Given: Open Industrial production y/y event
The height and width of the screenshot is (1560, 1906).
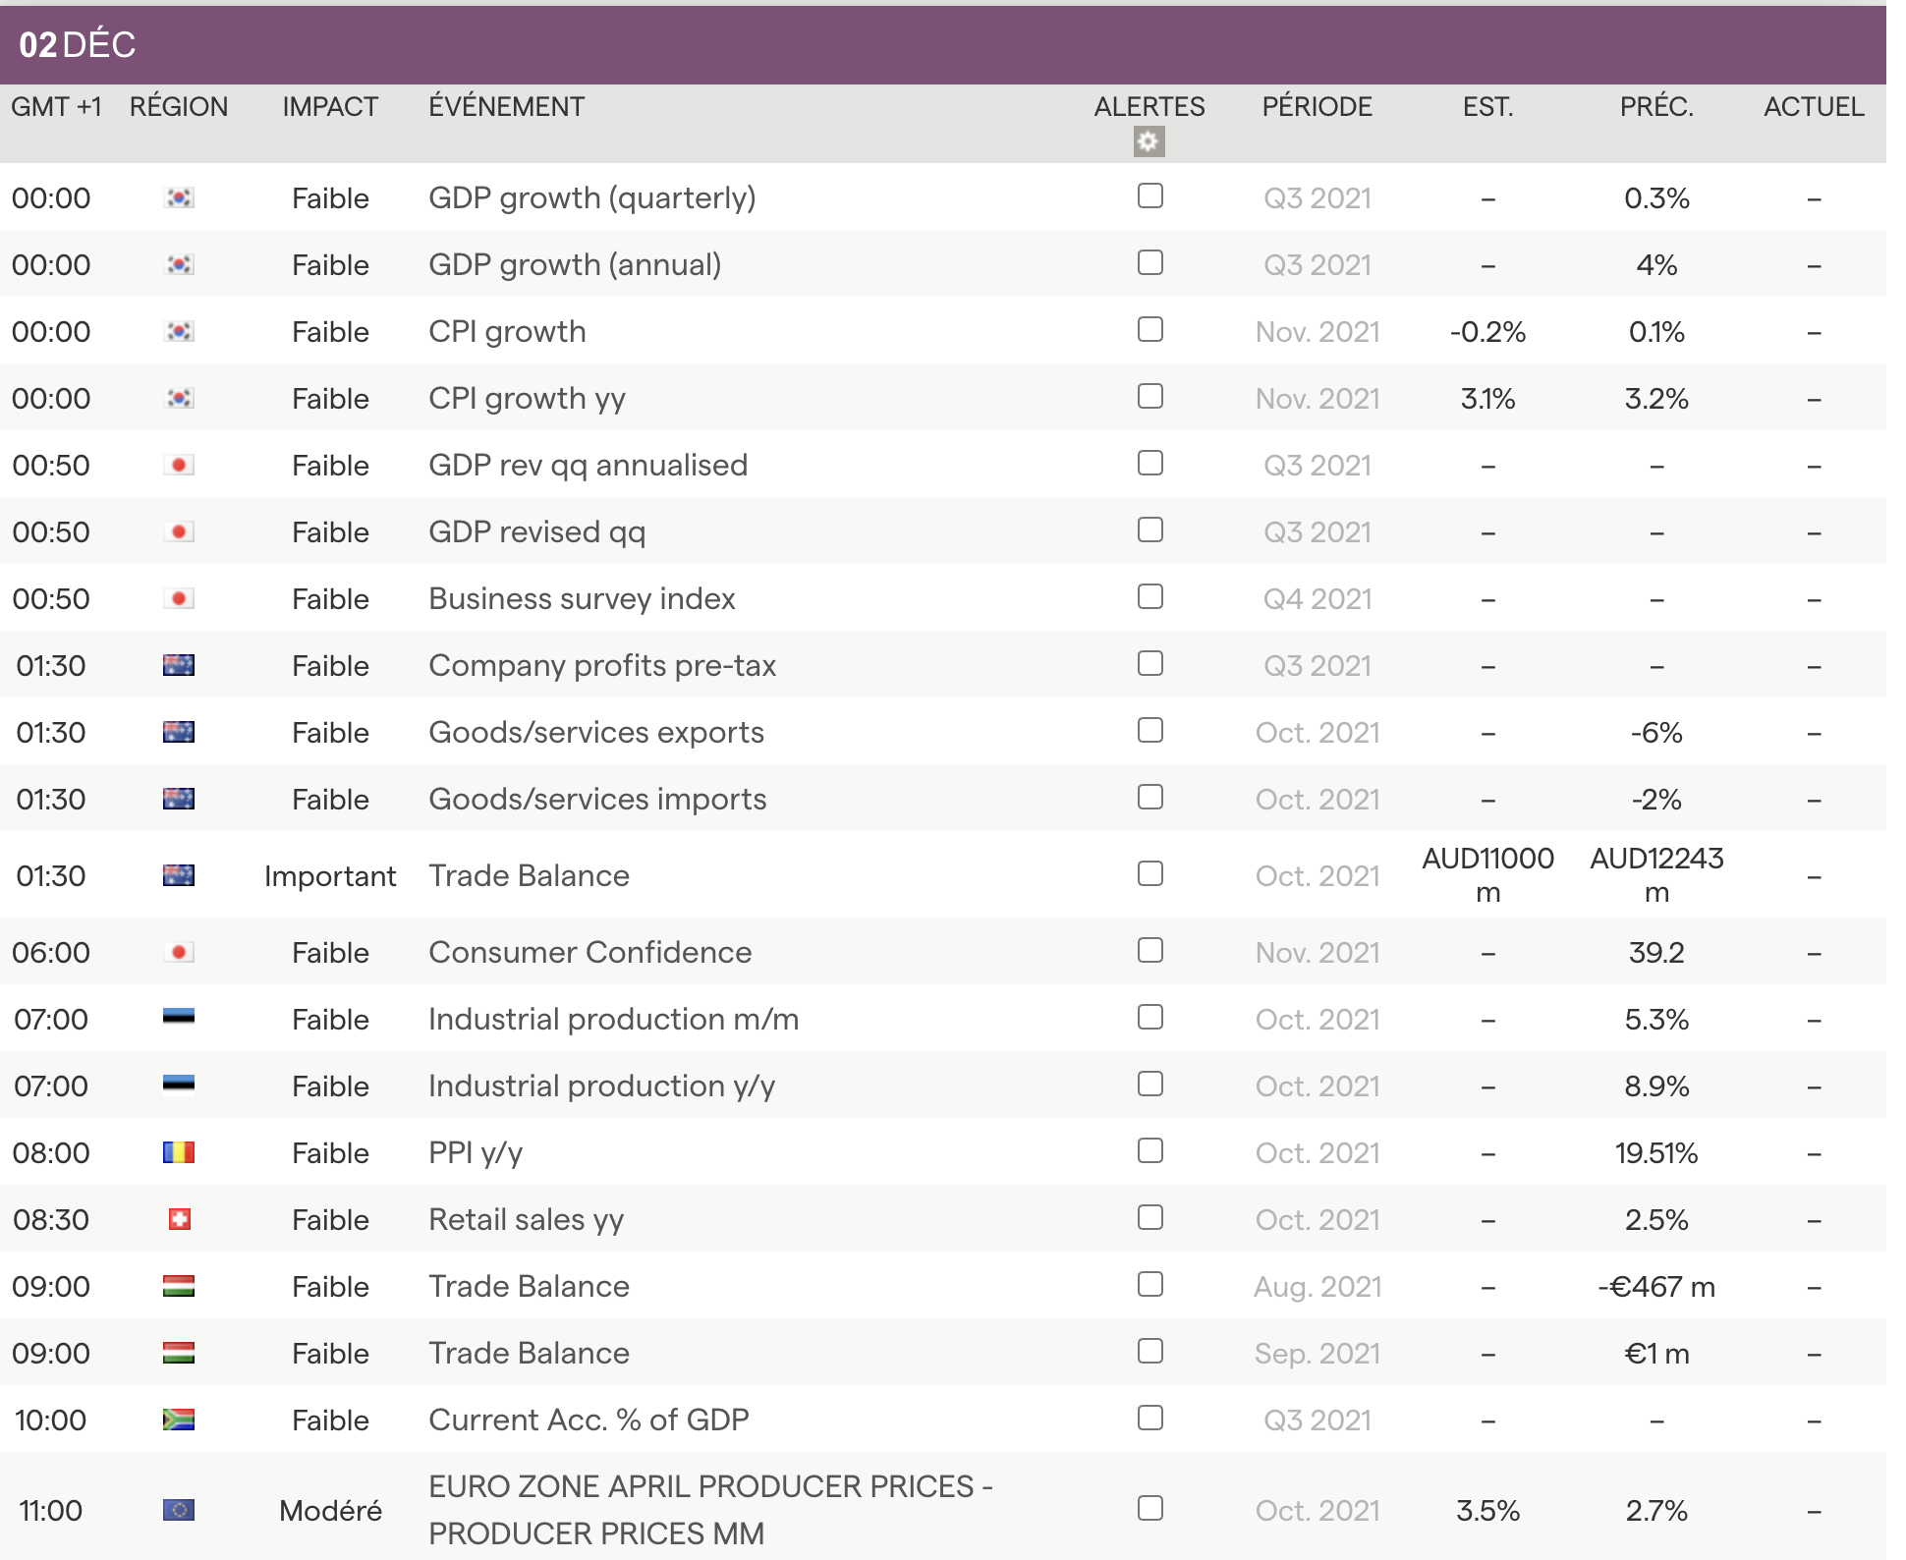Looking at the screenshot, I should pos(601,1086).
